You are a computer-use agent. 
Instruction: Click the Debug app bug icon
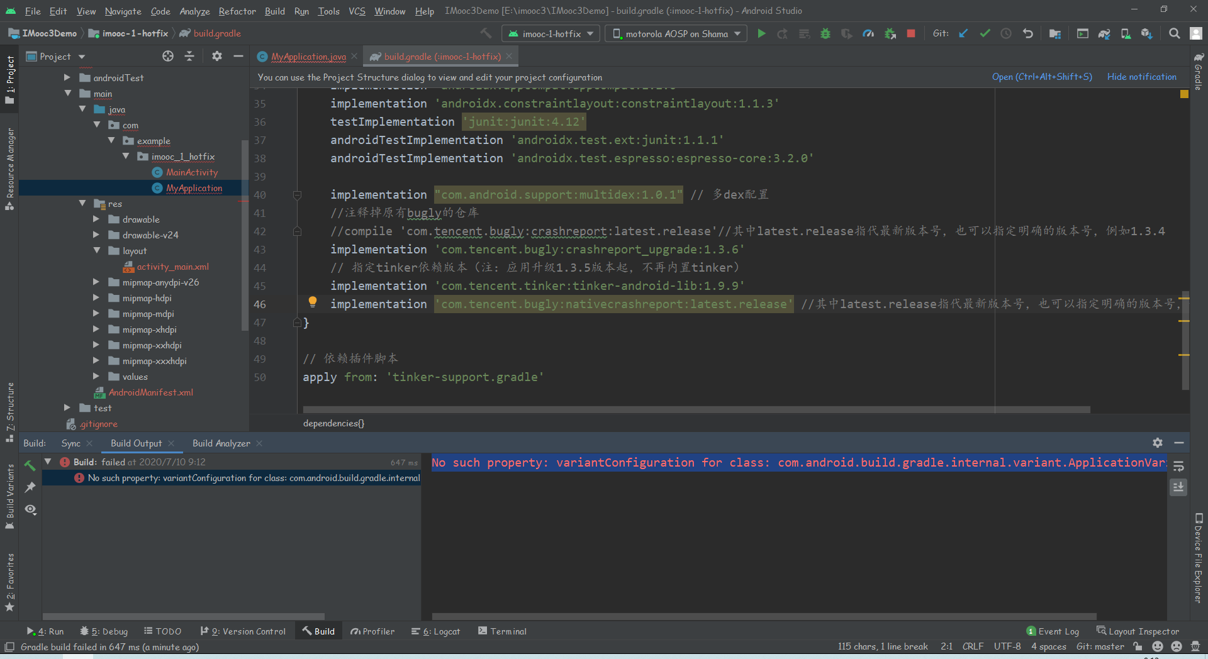click(825, 33)
